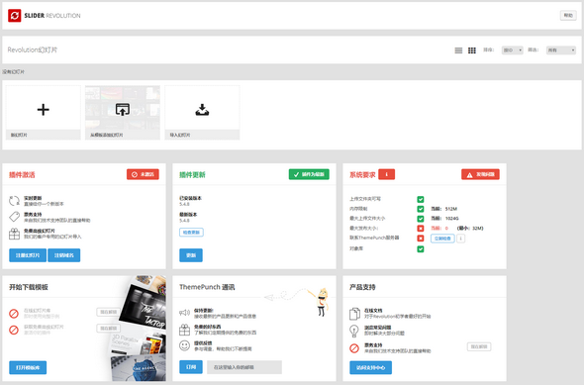
Task: Switch to list view icon
Action: click(x=458, y=50)
